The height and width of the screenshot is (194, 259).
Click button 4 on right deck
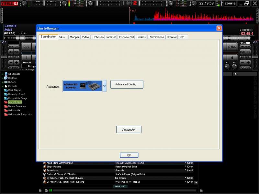[232, 58]
